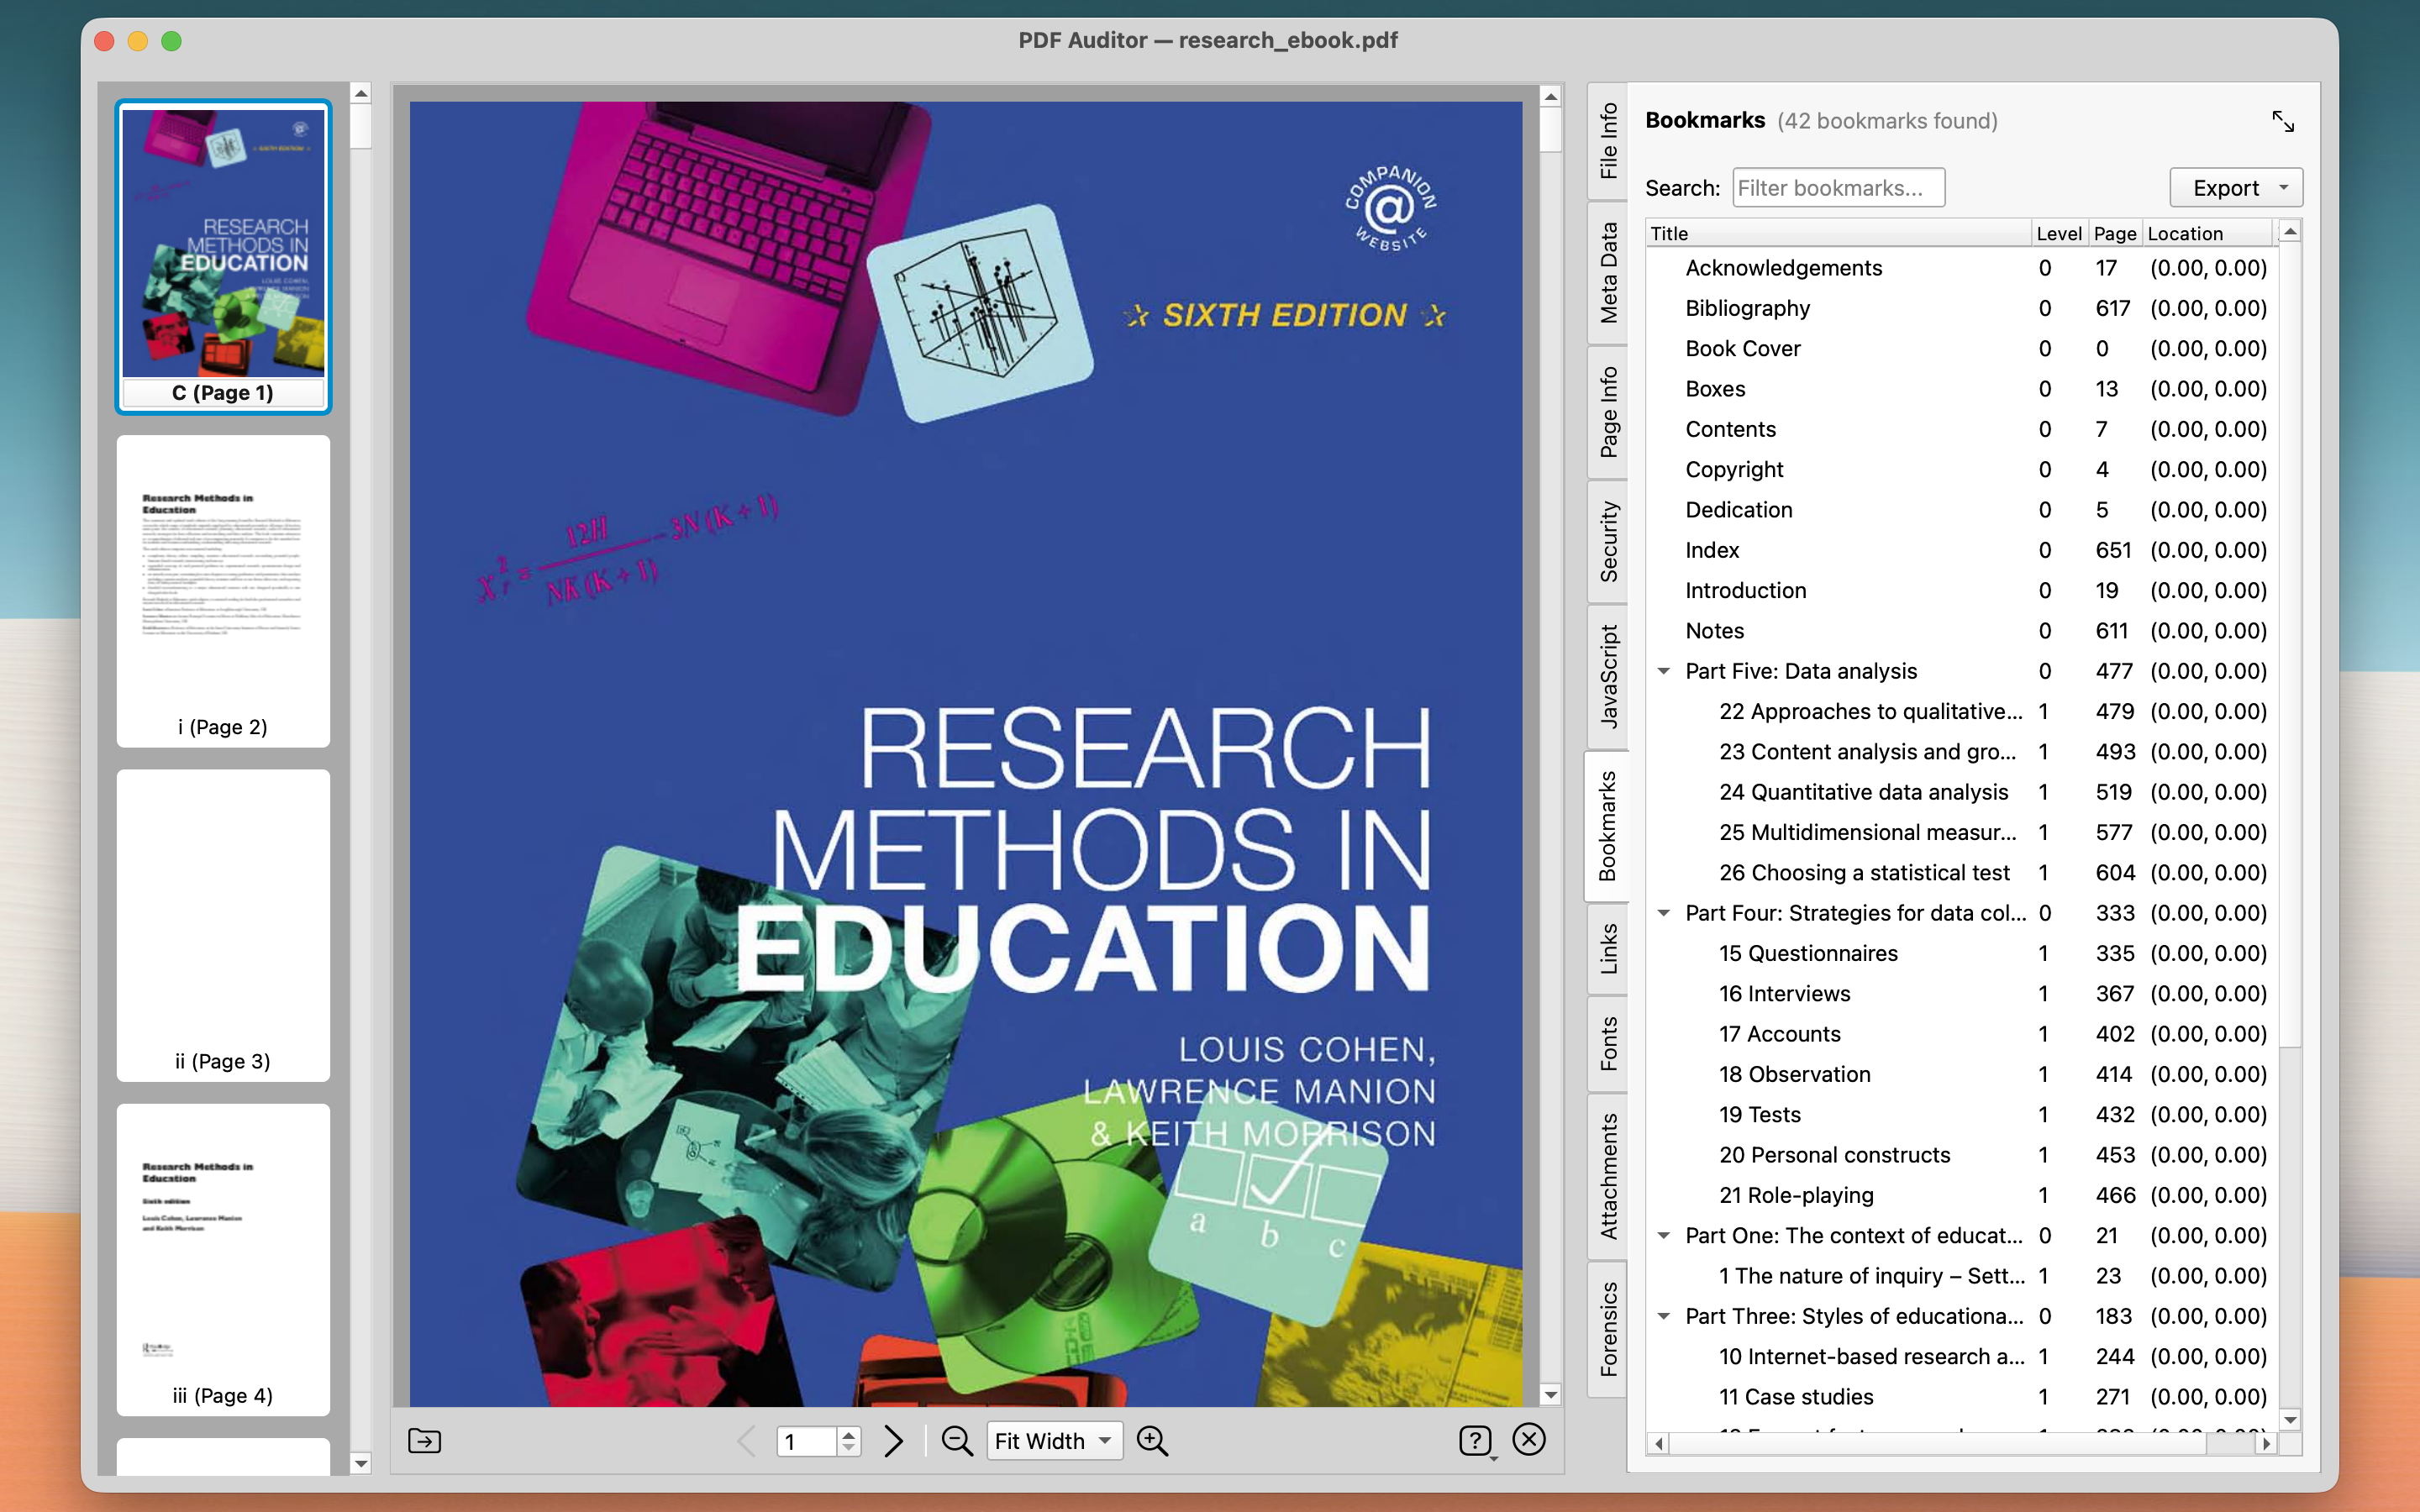Click the filter bookmarks search field
2420x1512 pixels.
pos(1838,187)
